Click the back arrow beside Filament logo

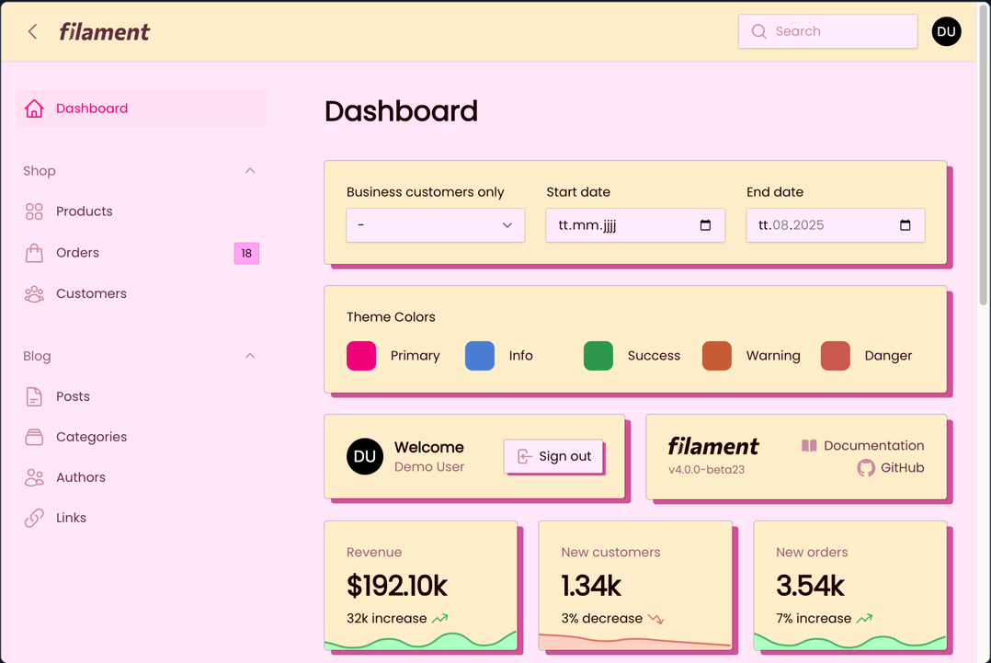(x=33, y=32)
